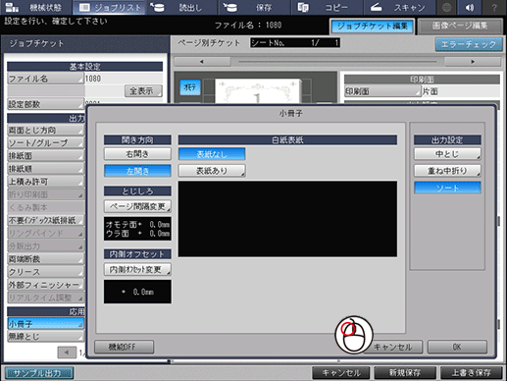The width and height of the screenshot is (507, 381).
Task: Open the 排紙順 setting
Action: tap(45, 169)
